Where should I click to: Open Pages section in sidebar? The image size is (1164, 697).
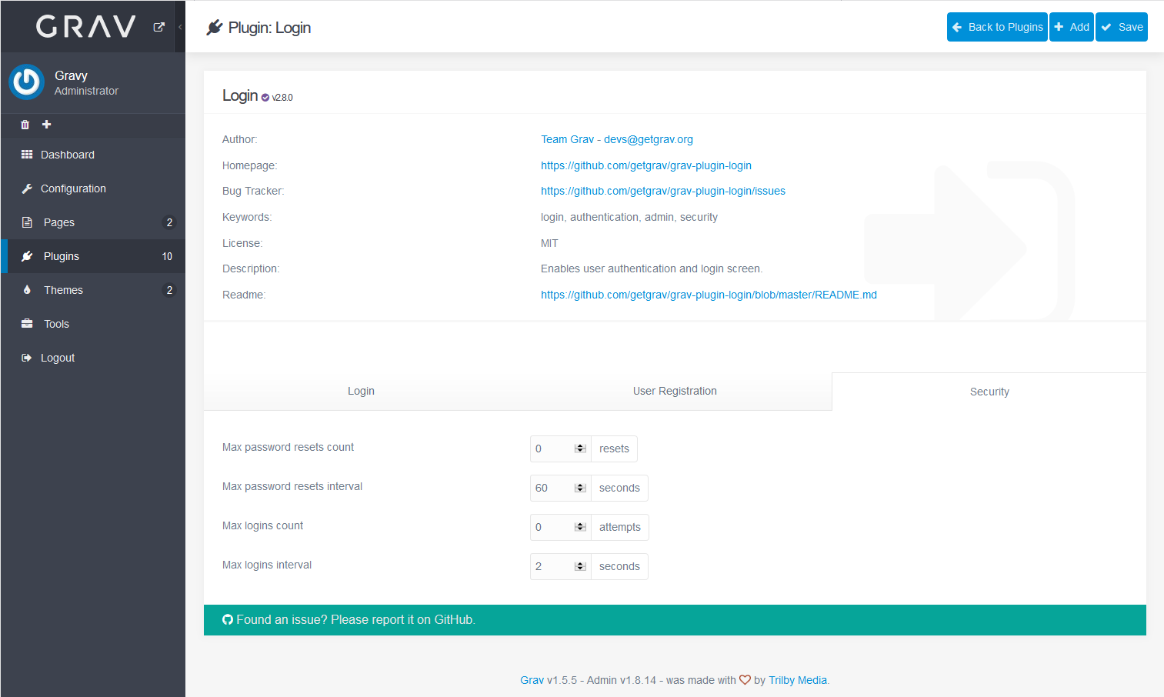click(59, 222)
